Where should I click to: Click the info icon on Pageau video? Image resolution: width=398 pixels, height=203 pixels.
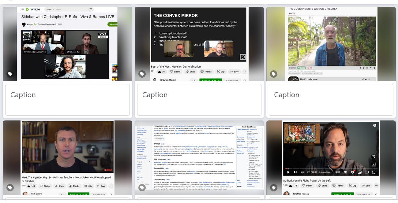click(x=375, y=125)
